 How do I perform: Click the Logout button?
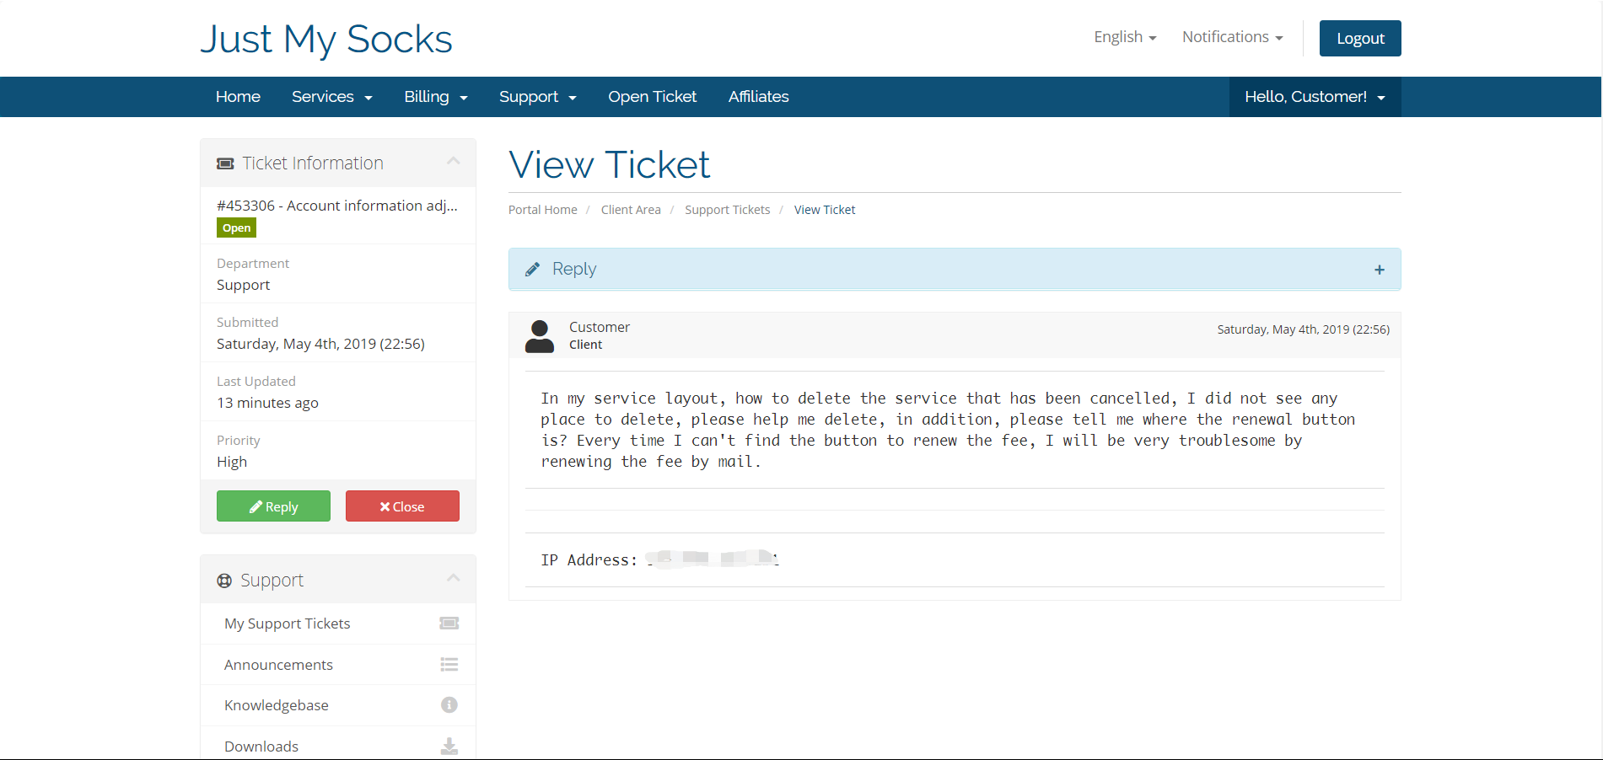[x=1360, y=39]
